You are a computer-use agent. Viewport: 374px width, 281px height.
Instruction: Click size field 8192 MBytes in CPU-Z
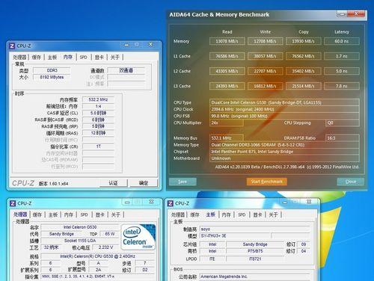tap(52, 77)
